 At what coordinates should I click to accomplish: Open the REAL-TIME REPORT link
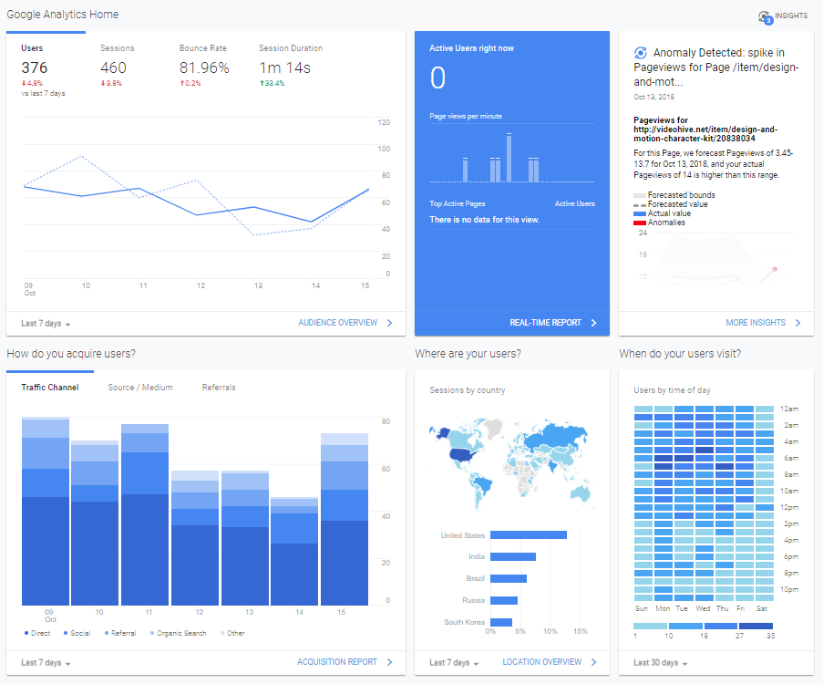click(545, 323)
